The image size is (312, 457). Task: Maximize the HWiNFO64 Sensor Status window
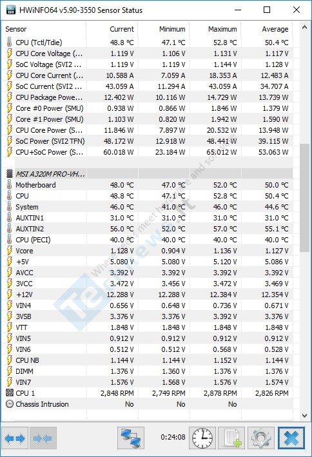(267, 10)
